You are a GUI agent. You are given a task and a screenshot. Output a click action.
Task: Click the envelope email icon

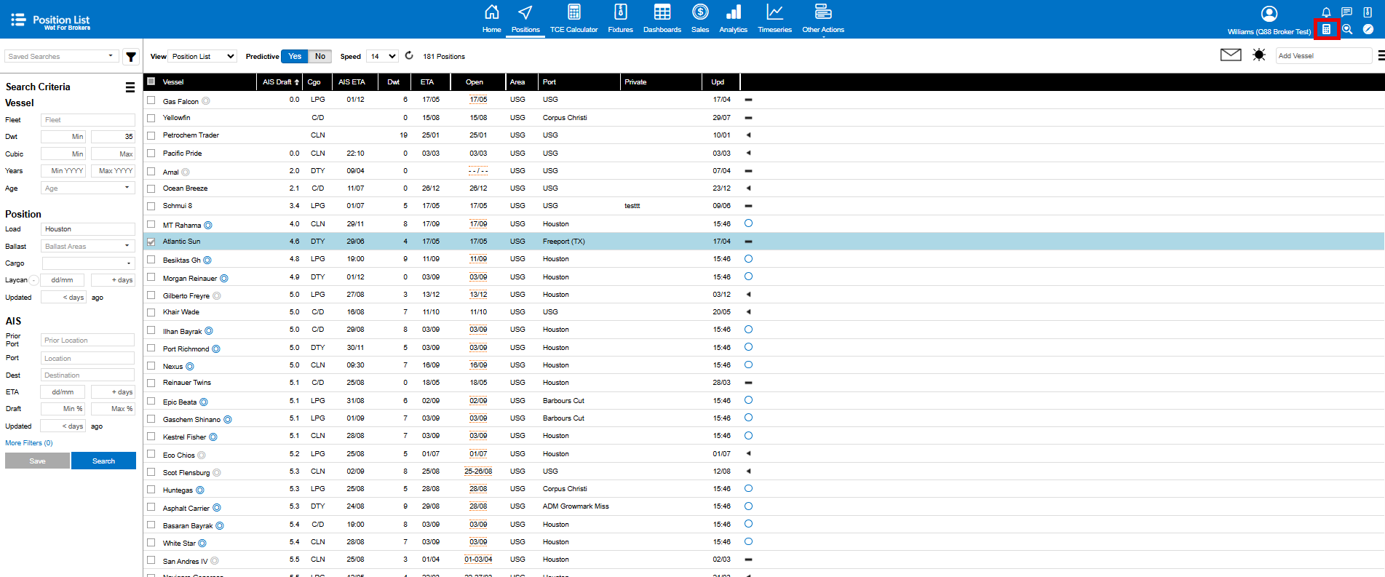1230,55
